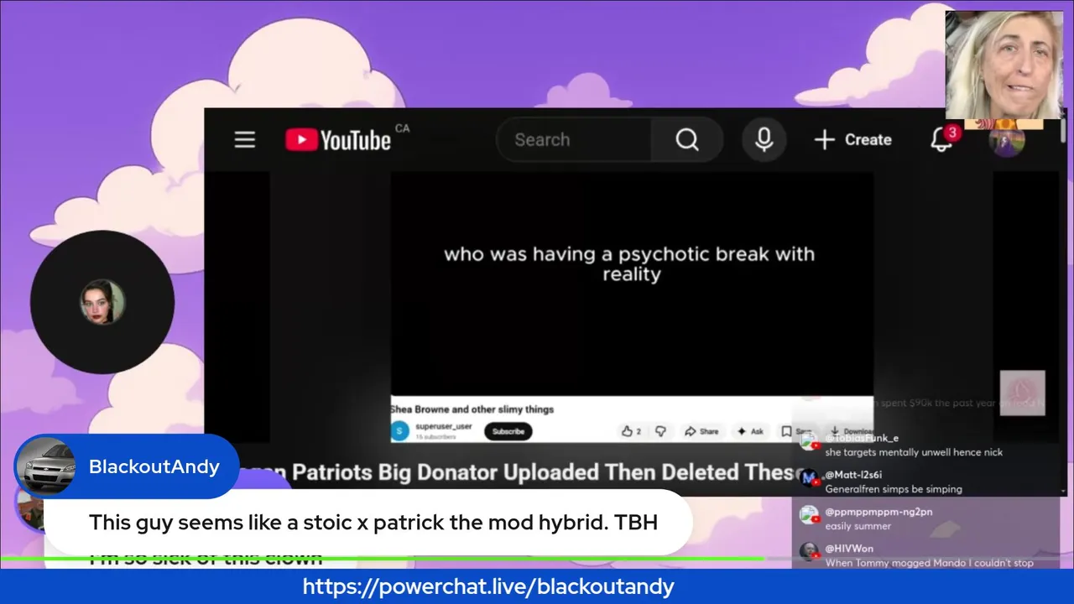Viewport: 1074px width, 604px height.
Task: Click the Save bookmark icon
Action: 786,431
